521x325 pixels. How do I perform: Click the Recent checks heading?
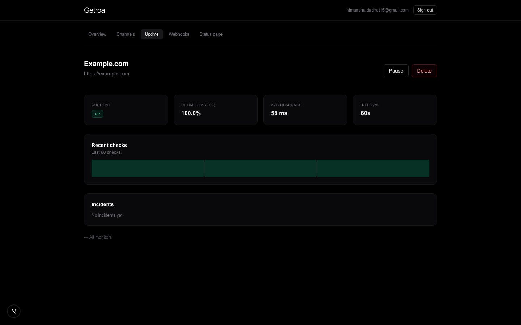[109, 145]
